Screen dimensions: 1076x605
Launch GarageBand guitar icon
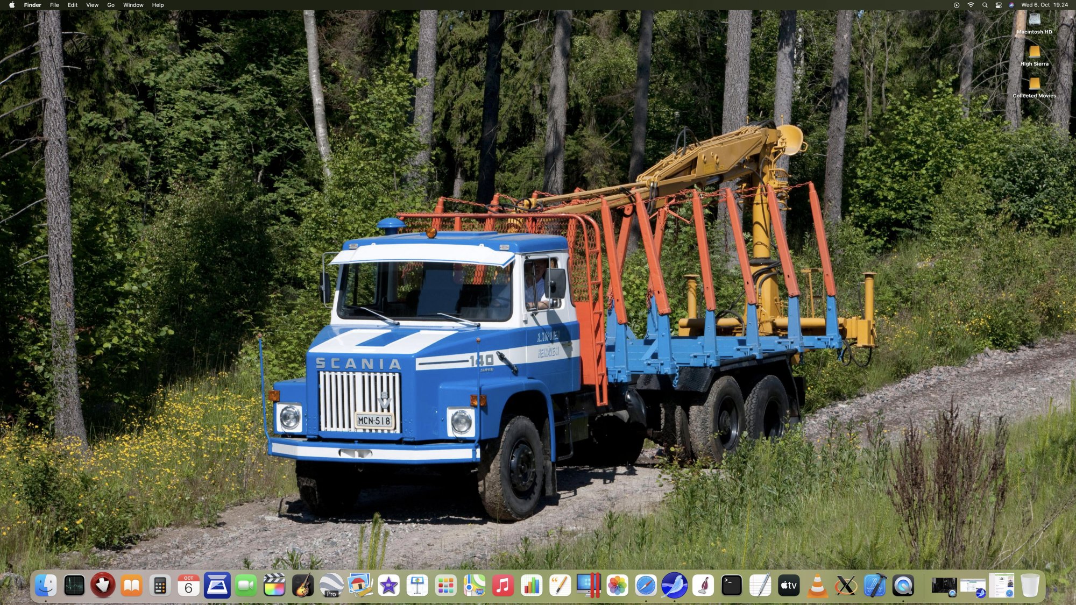tap(303, 586)
